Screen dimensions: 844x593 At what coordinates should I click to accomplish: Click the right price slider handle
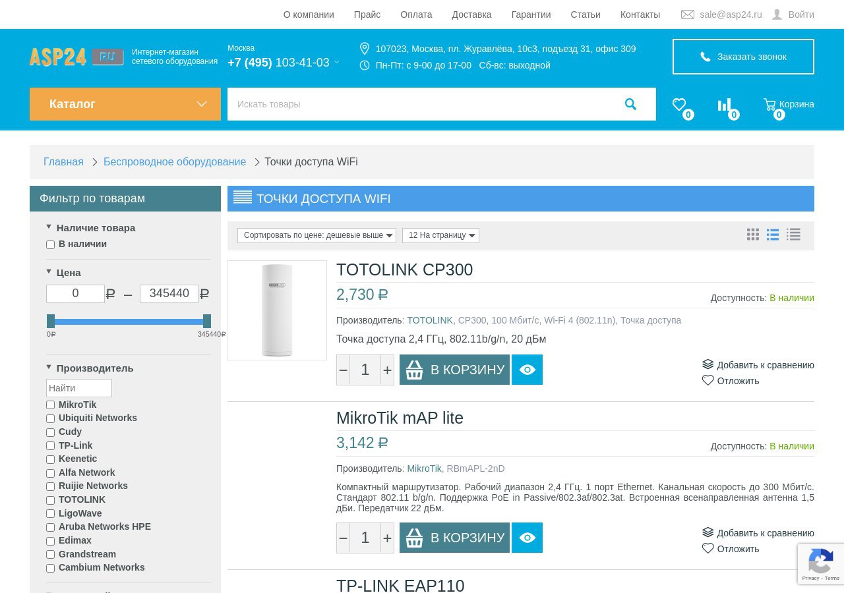(207, 321)
